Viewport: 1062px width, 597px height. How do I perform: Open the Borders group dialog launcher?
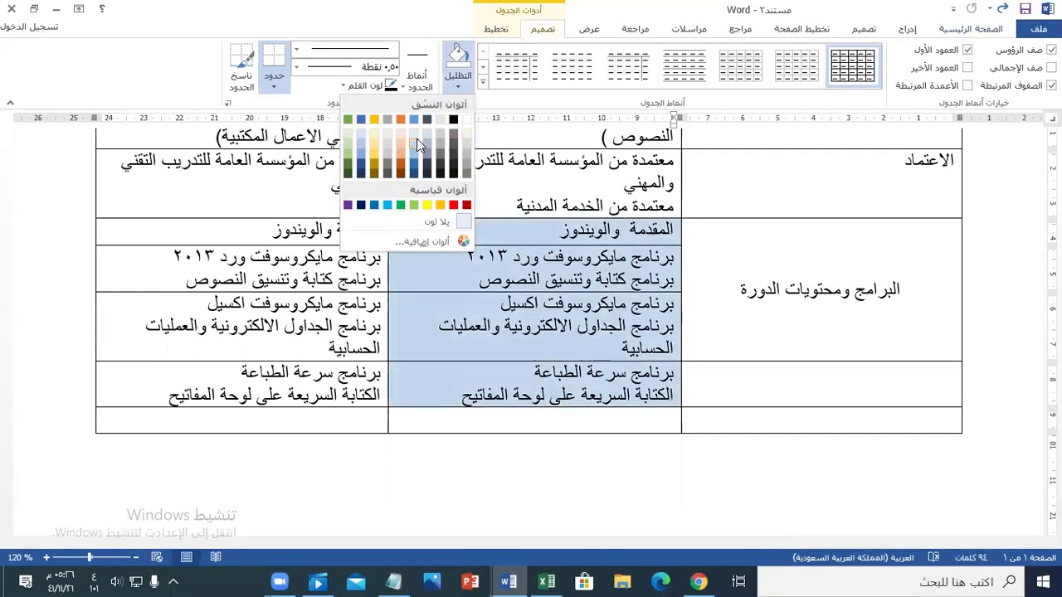tap(227, 104)
